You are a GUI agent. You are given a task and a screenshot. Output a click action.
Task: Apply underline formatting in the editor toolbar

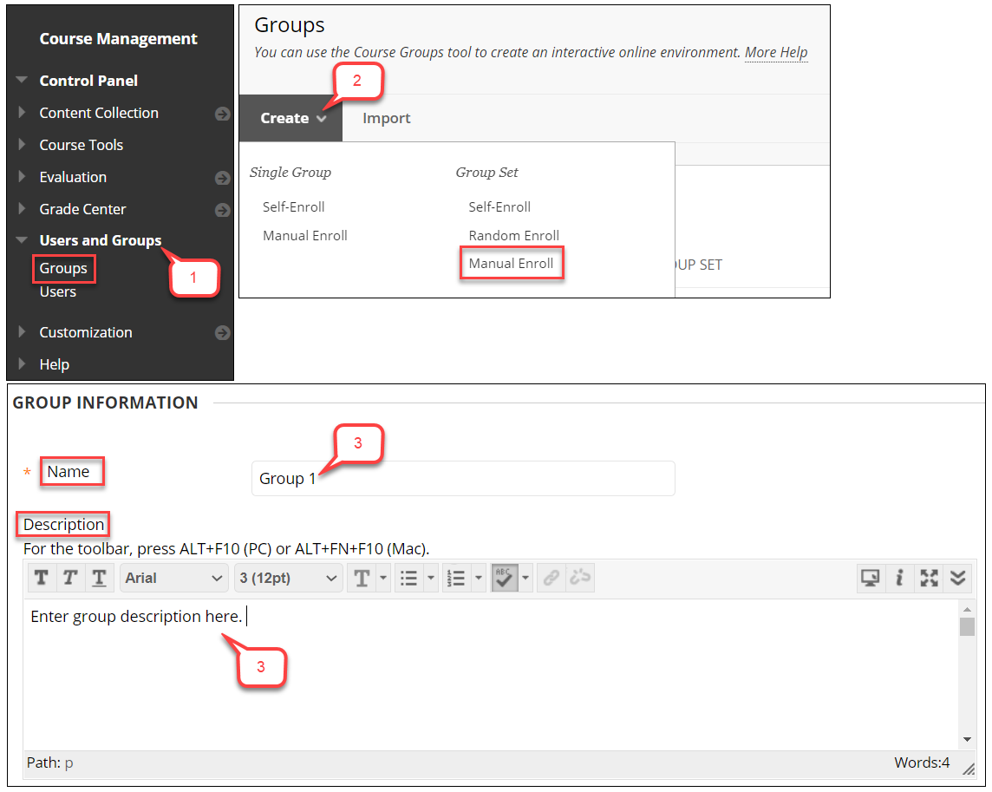(100, 578)
